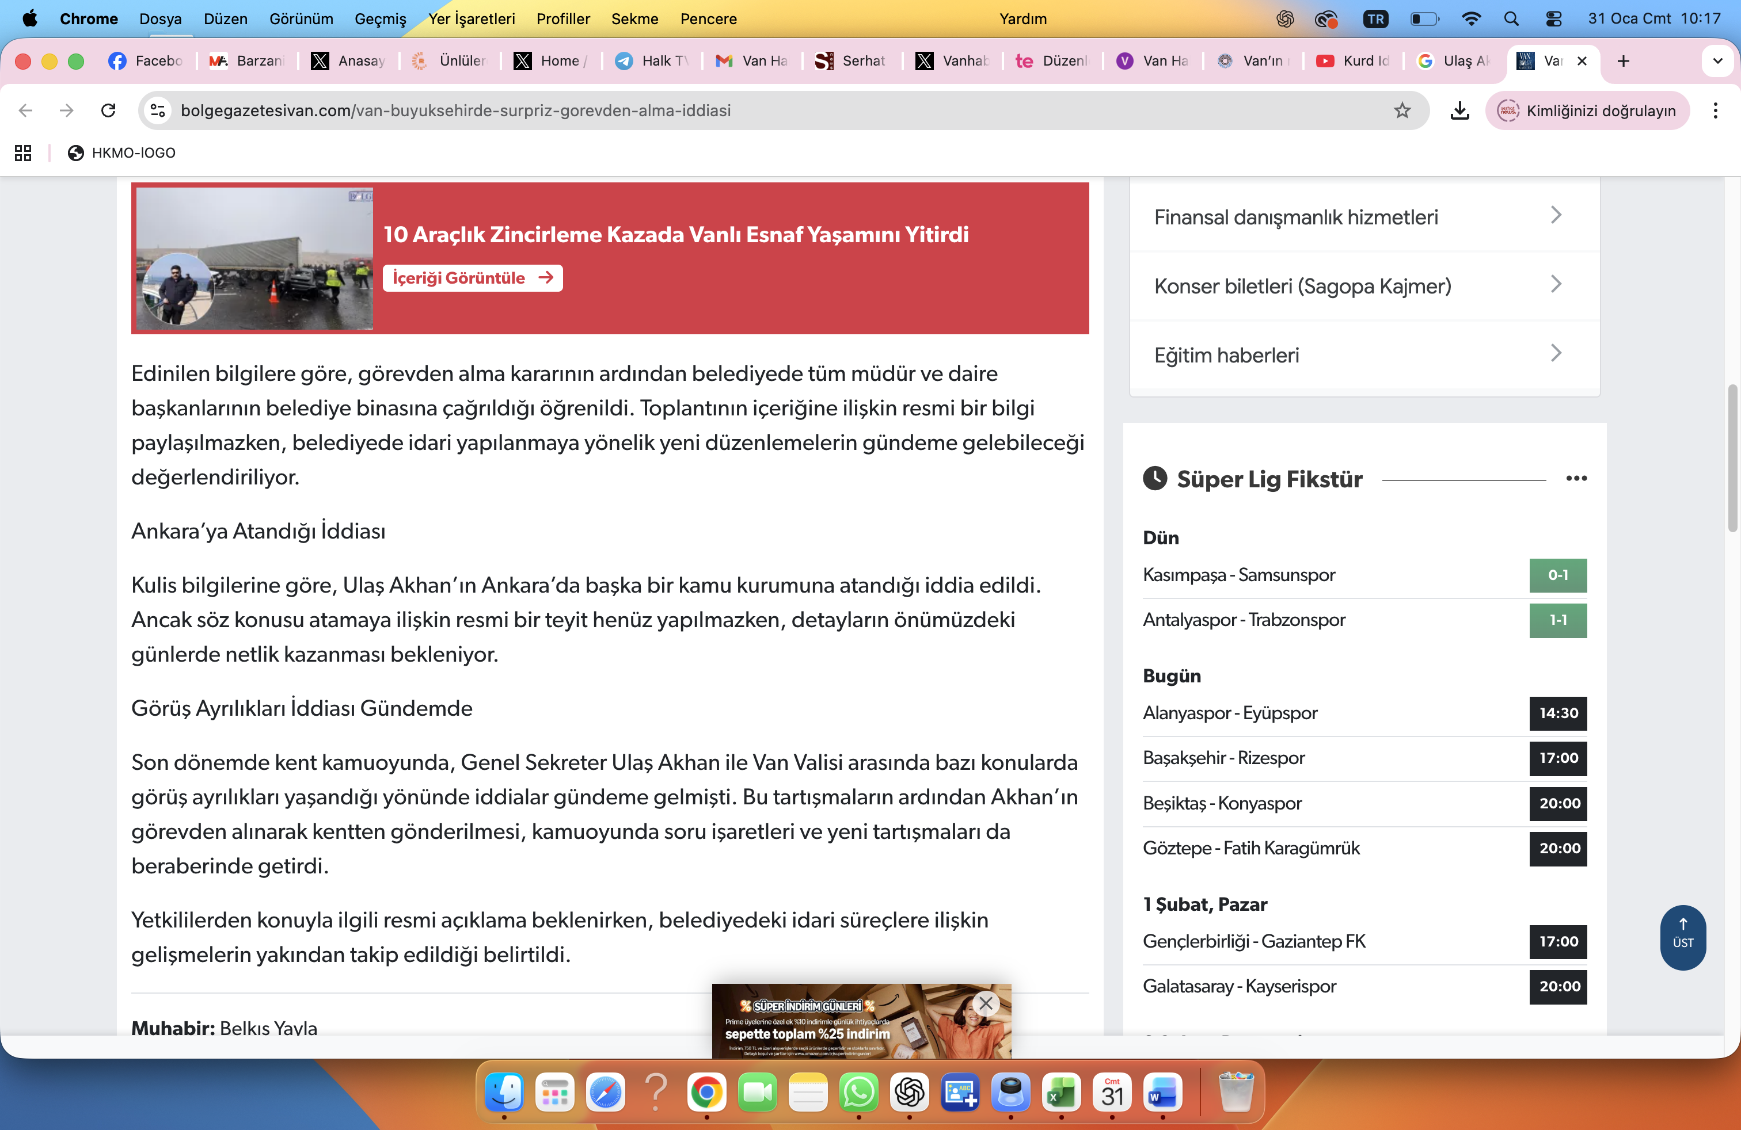This screenshot has width=1741, height=1130.
Task: Open the Geçmiş menu
Action: click(x=381, y=19)
